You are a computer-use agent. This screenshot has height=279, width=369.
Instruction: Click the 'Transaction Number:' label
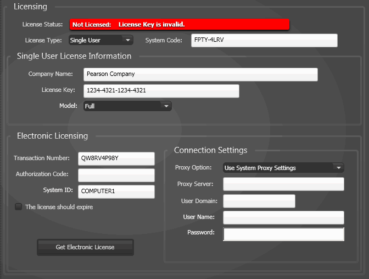coord(42,158)
